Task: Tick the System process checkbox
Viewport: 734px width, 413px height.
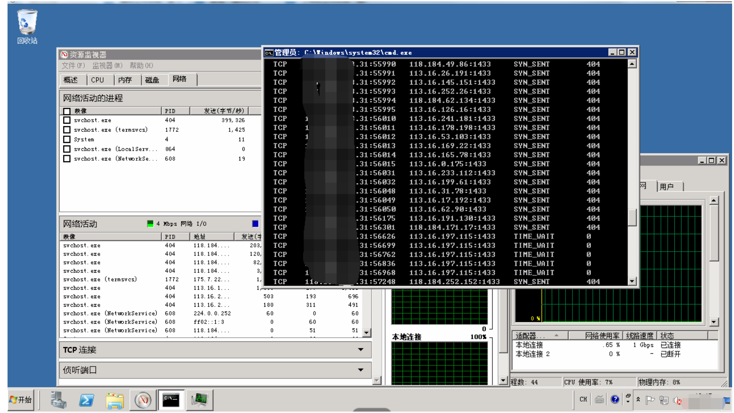Action: tap(67, 140)
